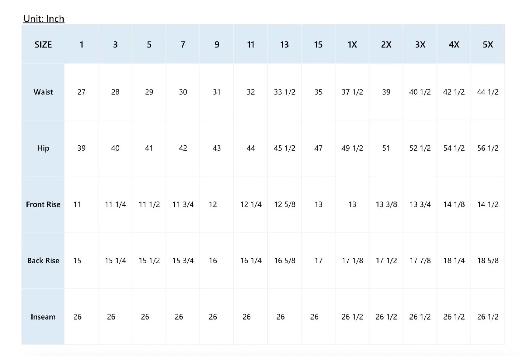Click the Back Rise row label

click(x=43, y=261)
